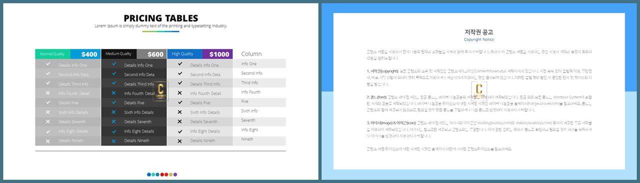
Task: Click the blue High Quality header
Action: pos(184,54)
